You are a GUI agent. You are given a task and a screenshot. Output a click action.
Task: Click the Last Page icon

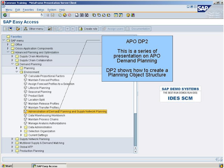108,15
